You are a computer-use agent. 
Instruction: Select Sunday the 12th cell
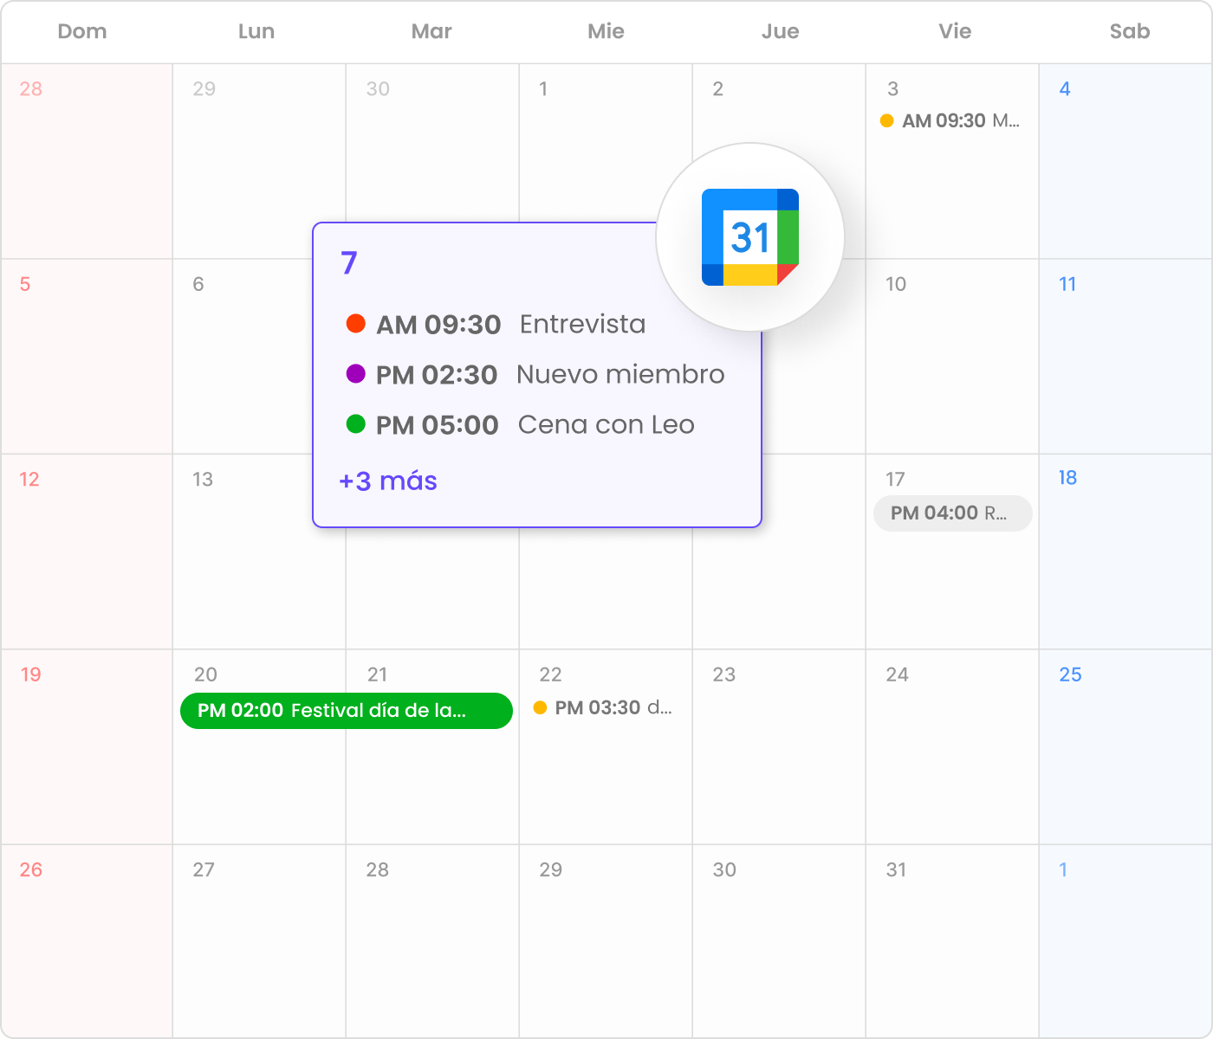(87, 551)
